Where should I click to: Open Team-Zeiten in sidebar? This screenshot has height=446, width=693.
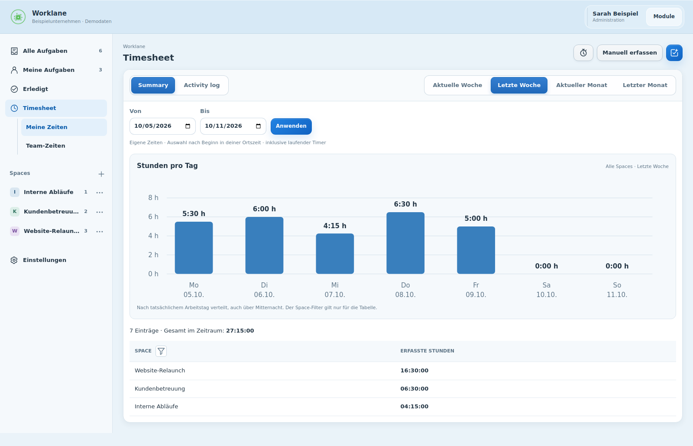[x=64, y=146]
